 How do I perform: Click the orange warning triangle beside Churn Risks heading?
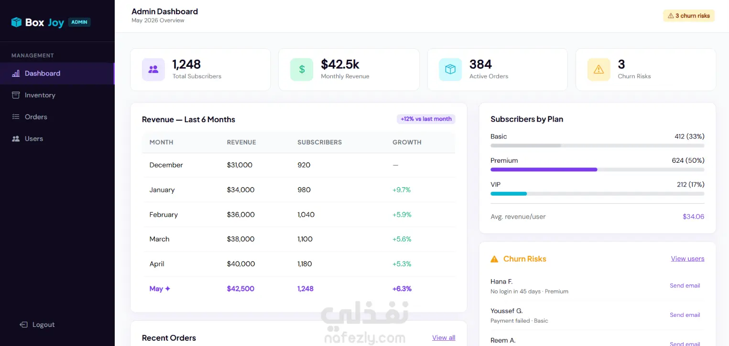[x=495, y=259]
